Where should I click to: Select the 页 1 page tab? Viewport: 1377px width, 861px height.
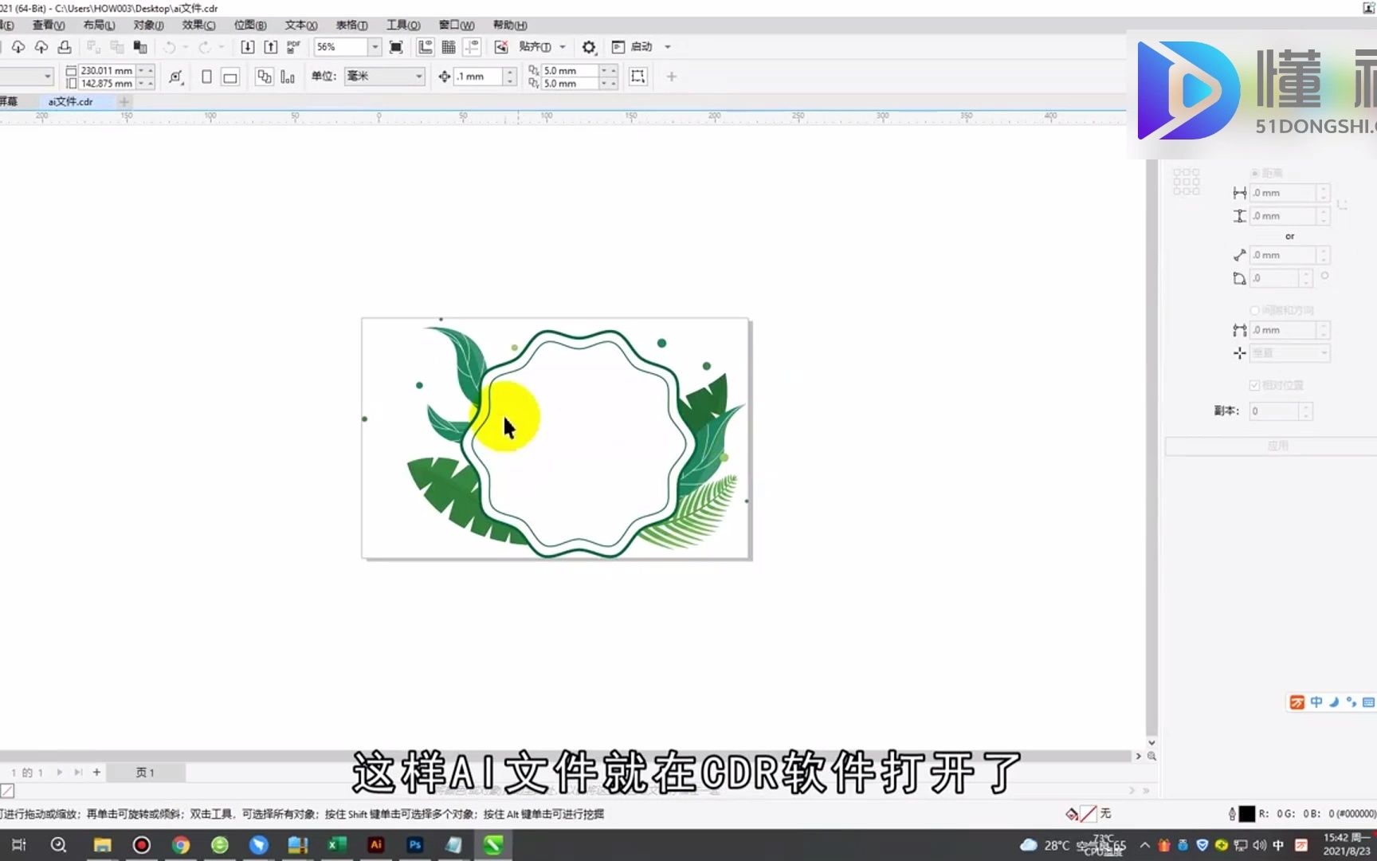coord(145,772)
